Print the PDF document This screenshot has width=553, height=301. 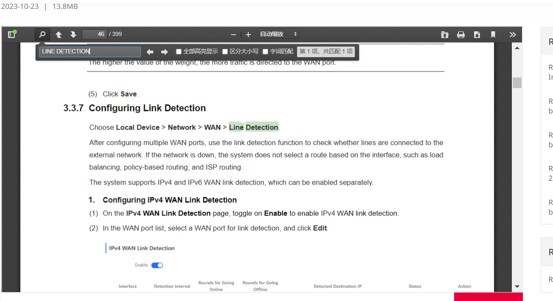[x=460, y=34]
